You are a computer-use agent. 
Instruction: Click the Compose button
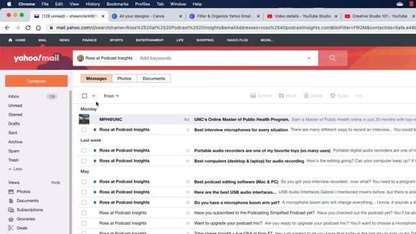tap(36, 81)
